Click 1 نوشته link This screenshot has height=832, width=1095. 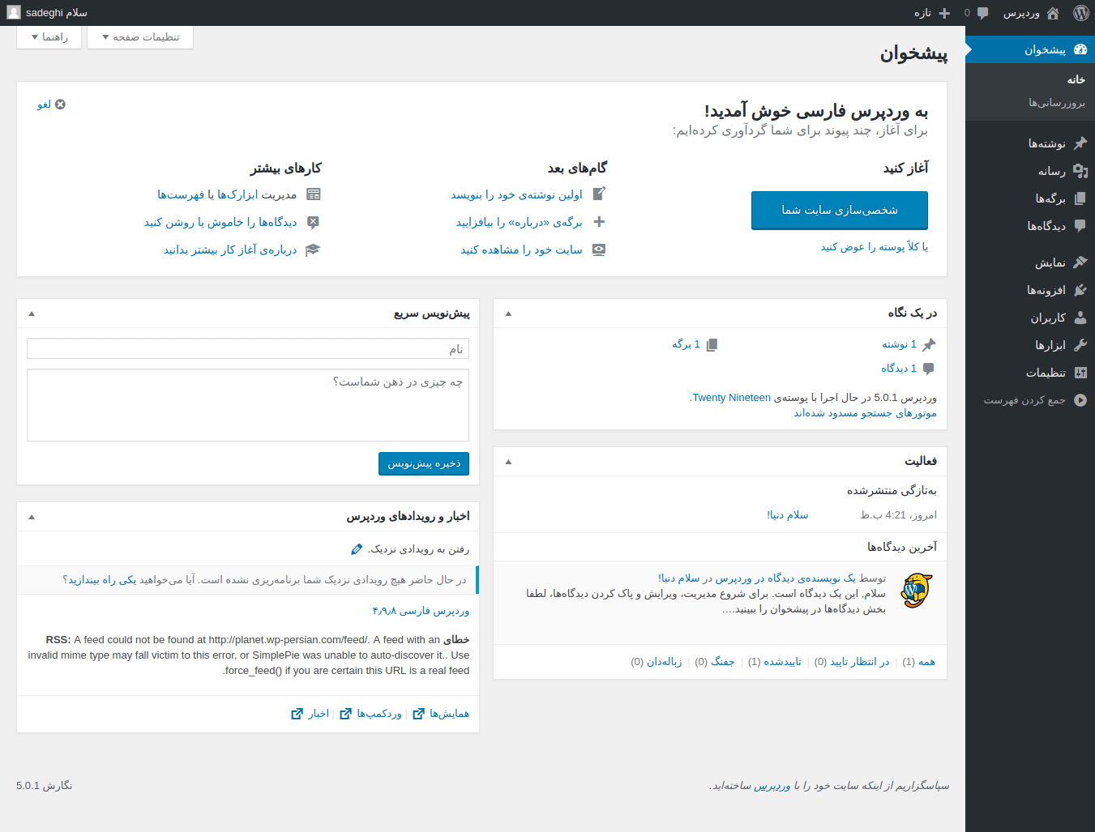click(x=900, y=344)
